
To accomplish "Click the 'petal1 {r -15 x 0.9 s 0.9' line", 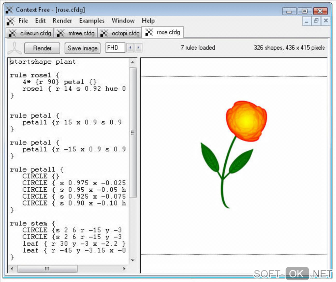I will (x=74, y=149).
